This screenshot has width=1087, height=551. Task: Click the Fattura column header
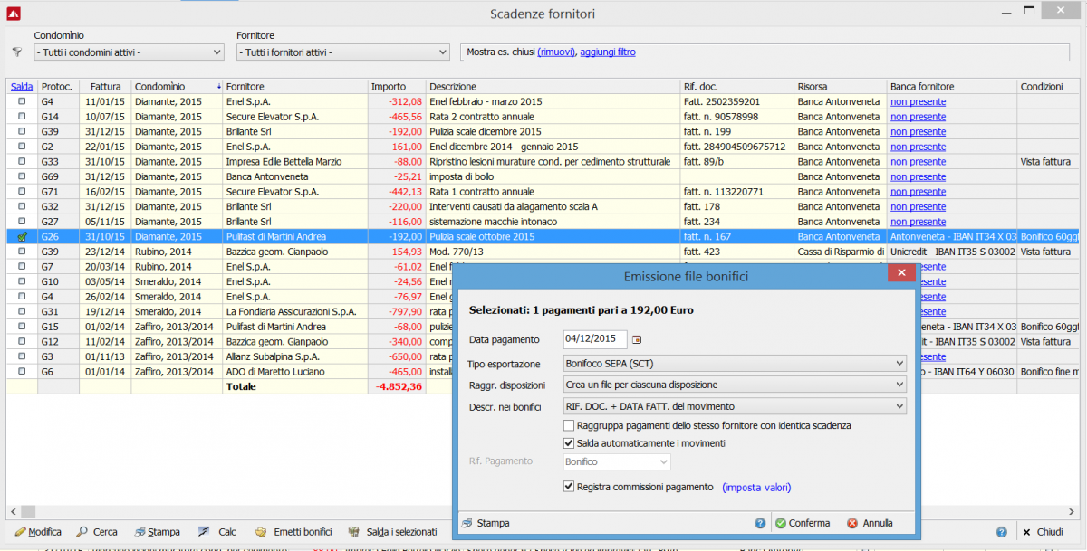point(105,87)
